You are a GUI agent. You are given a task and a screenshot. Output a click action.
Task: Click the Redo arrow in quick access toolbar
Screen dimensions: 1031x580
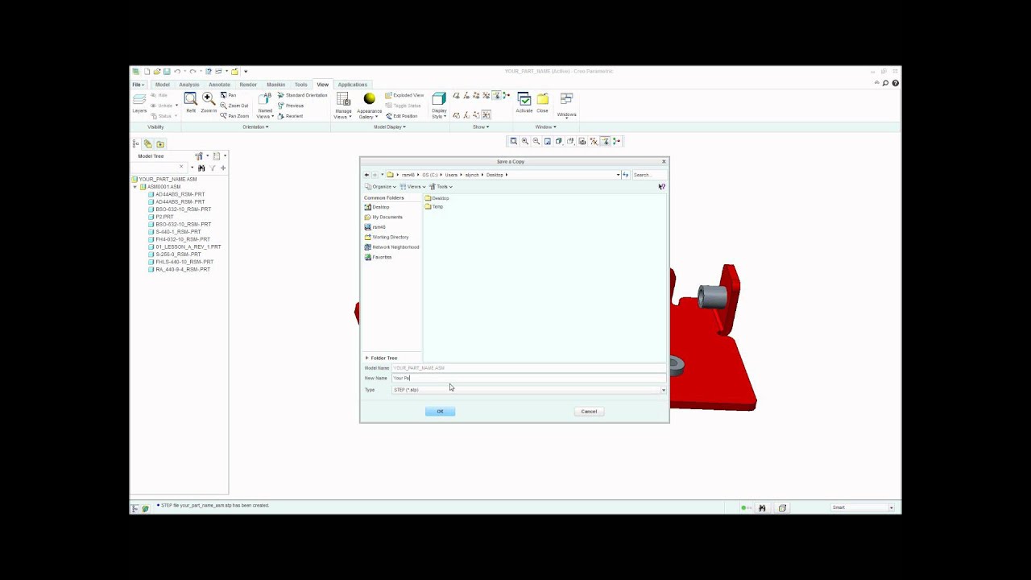[x=193, y=72]
